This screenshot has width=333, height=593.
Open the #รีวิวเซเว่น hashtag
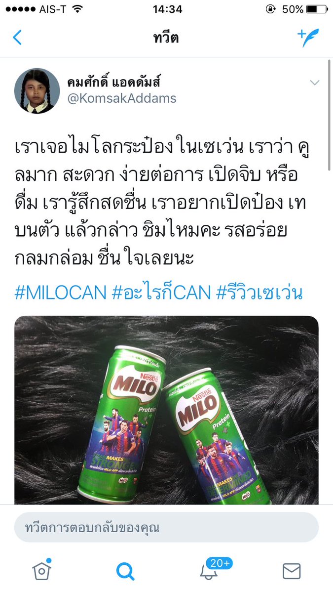(260, 293)
